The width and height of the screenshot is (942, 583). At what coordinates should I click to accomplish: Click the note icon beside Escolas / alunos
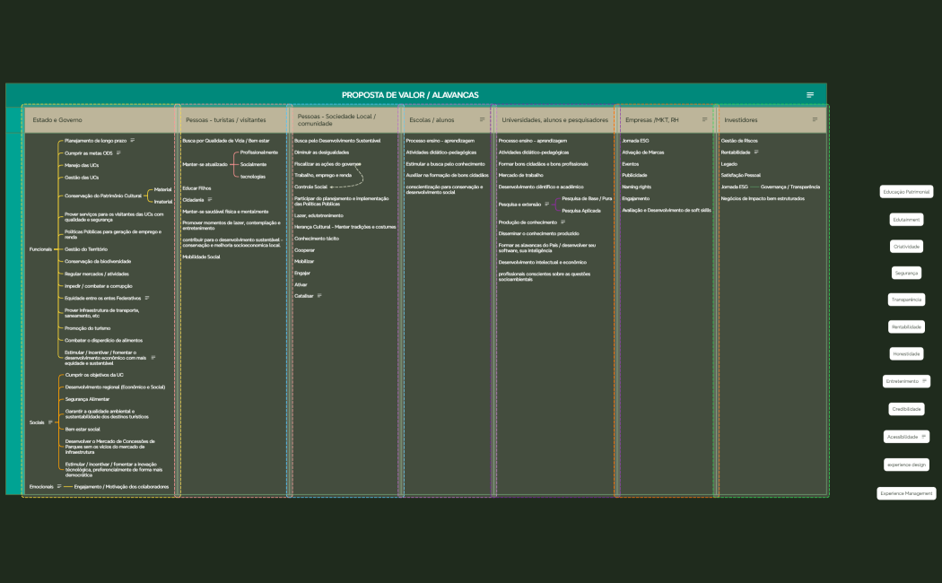pyautogui.click(x=482, y=119)
